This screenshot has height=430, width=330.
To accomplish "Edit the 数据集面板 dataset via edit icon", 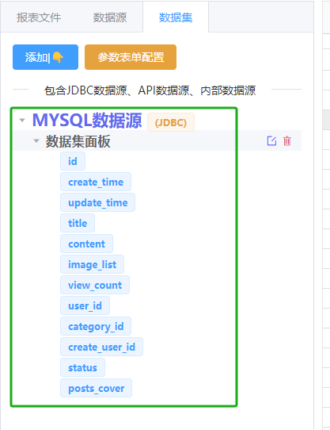I will pos(271,141).
